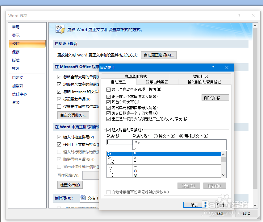
Task: Select the (c) replacement row
Action: point(164,154)
